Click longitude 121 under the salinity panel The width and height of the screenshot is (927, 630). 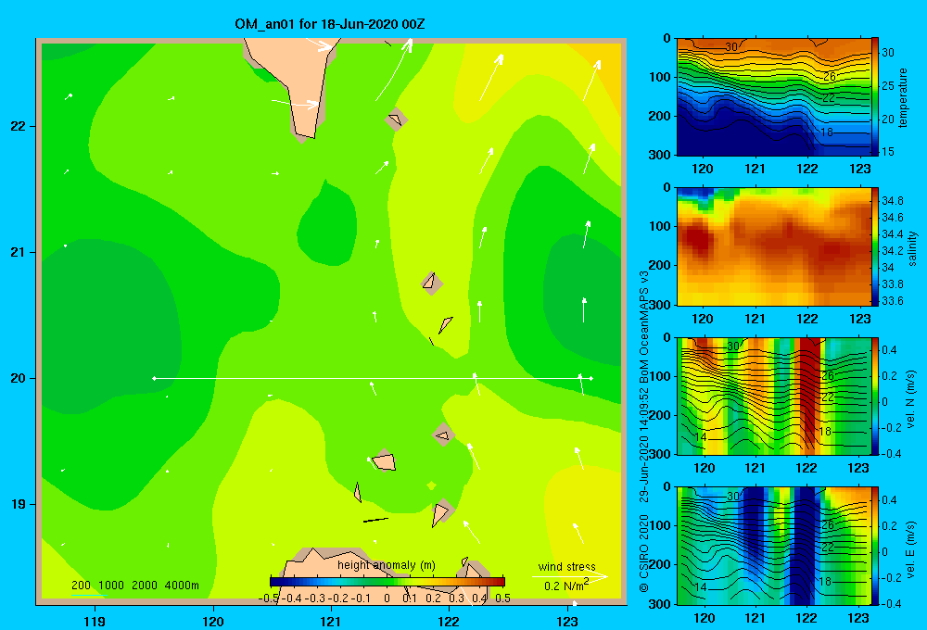tap(755, 319)
